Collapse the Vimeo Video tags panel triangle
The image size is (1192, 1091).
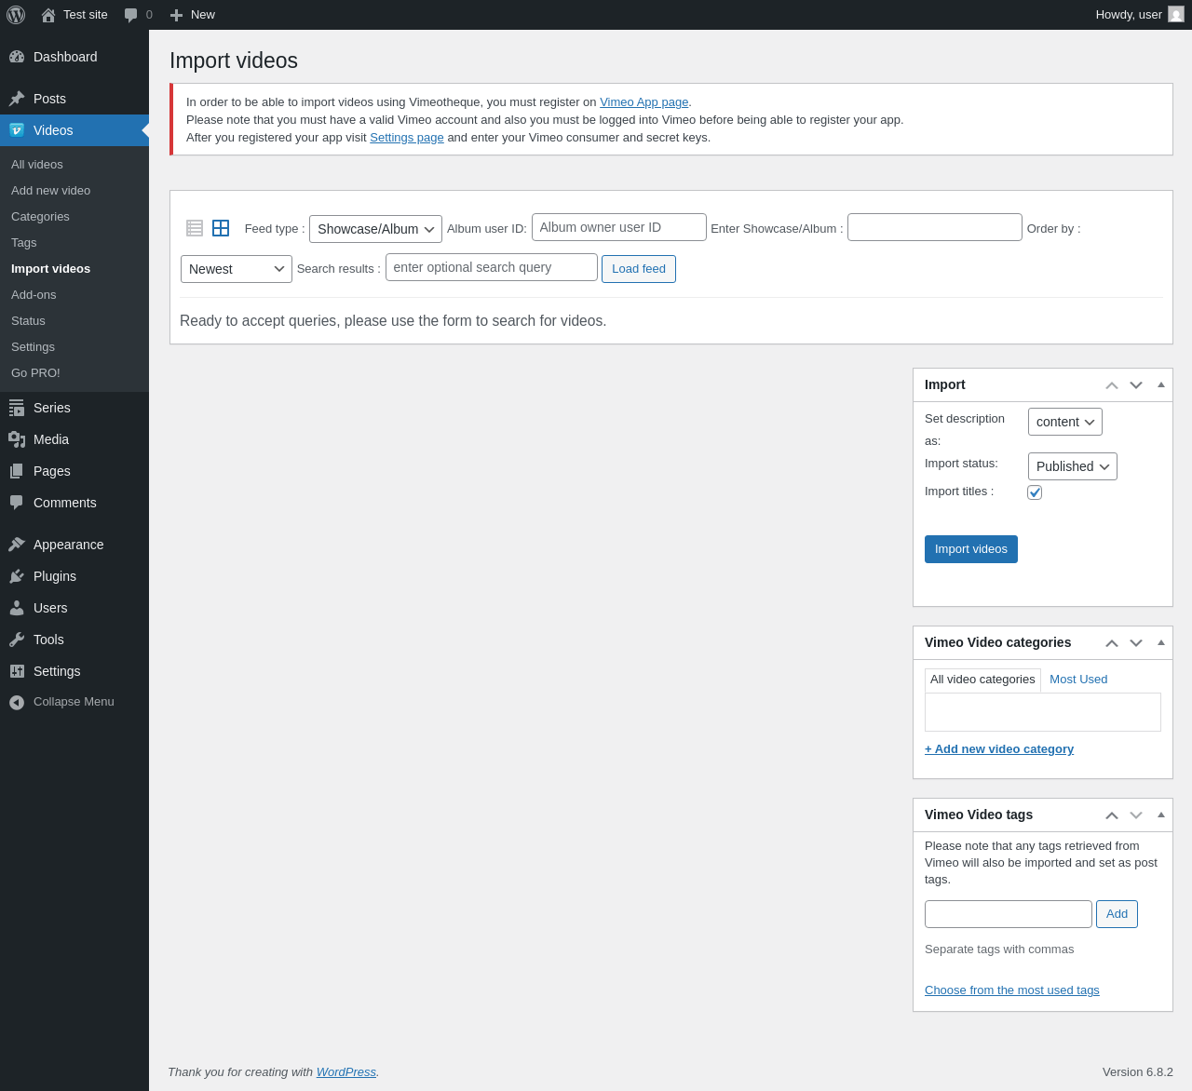coord(1161,815)
